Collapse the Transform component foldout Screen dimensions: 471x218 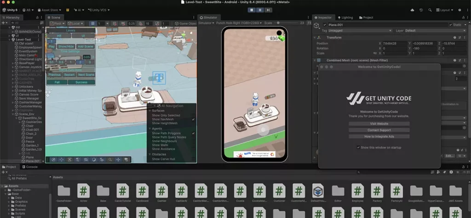coord(315,38)
